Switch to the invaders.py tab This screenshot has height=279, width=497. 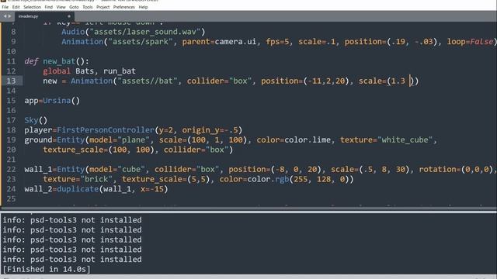43,16
